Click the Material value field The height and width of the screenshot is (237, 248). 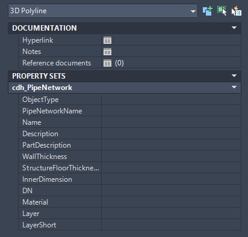(171, 202)
